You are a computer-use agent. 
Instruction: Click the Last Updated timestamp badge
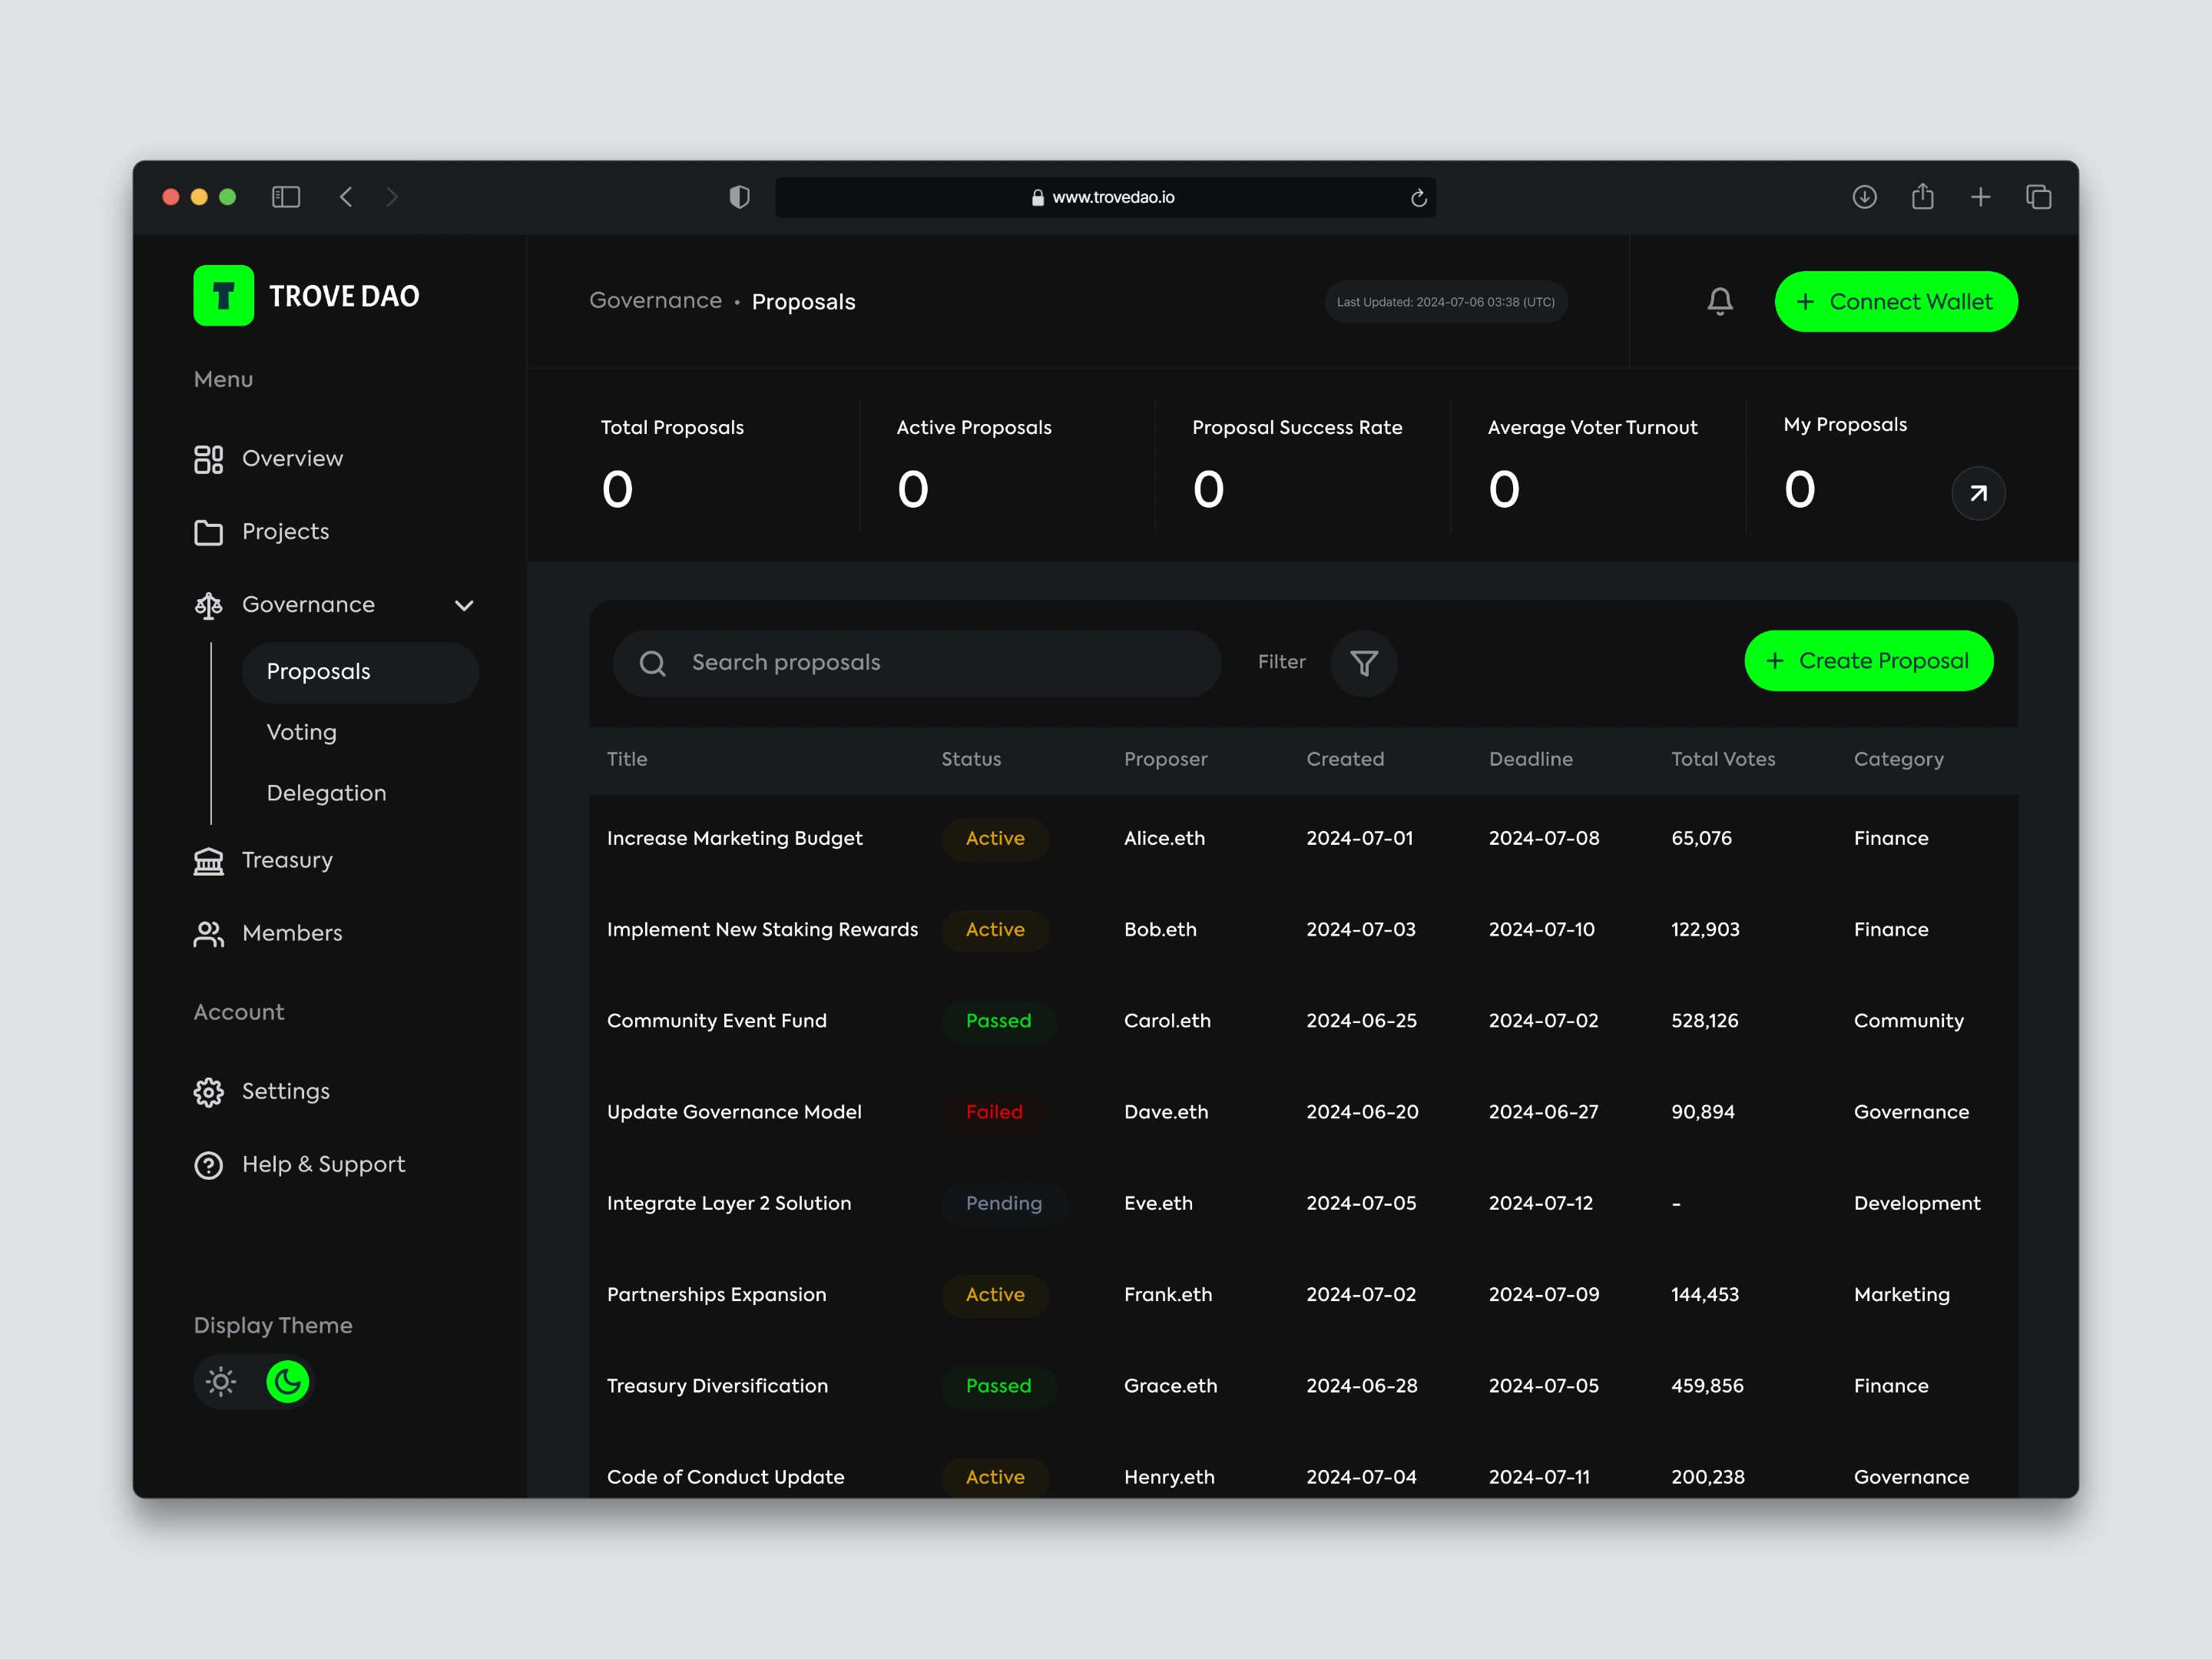(1445, 302)
